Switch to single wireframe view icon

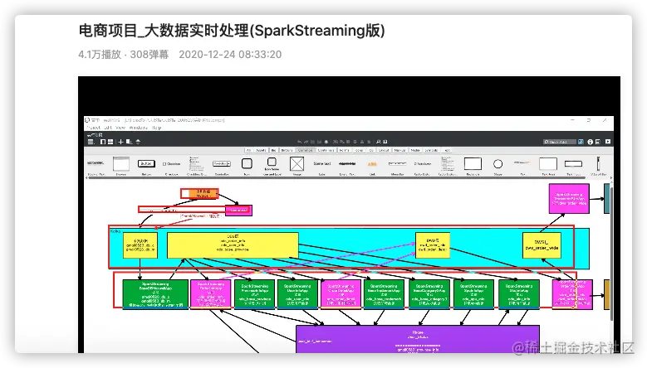tap(103, 142)
